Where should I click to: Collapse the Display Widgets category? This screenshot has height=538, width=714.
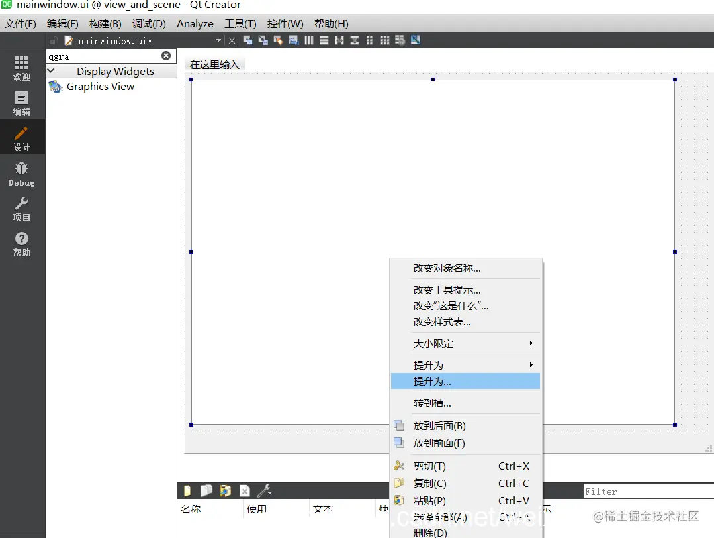51,71
